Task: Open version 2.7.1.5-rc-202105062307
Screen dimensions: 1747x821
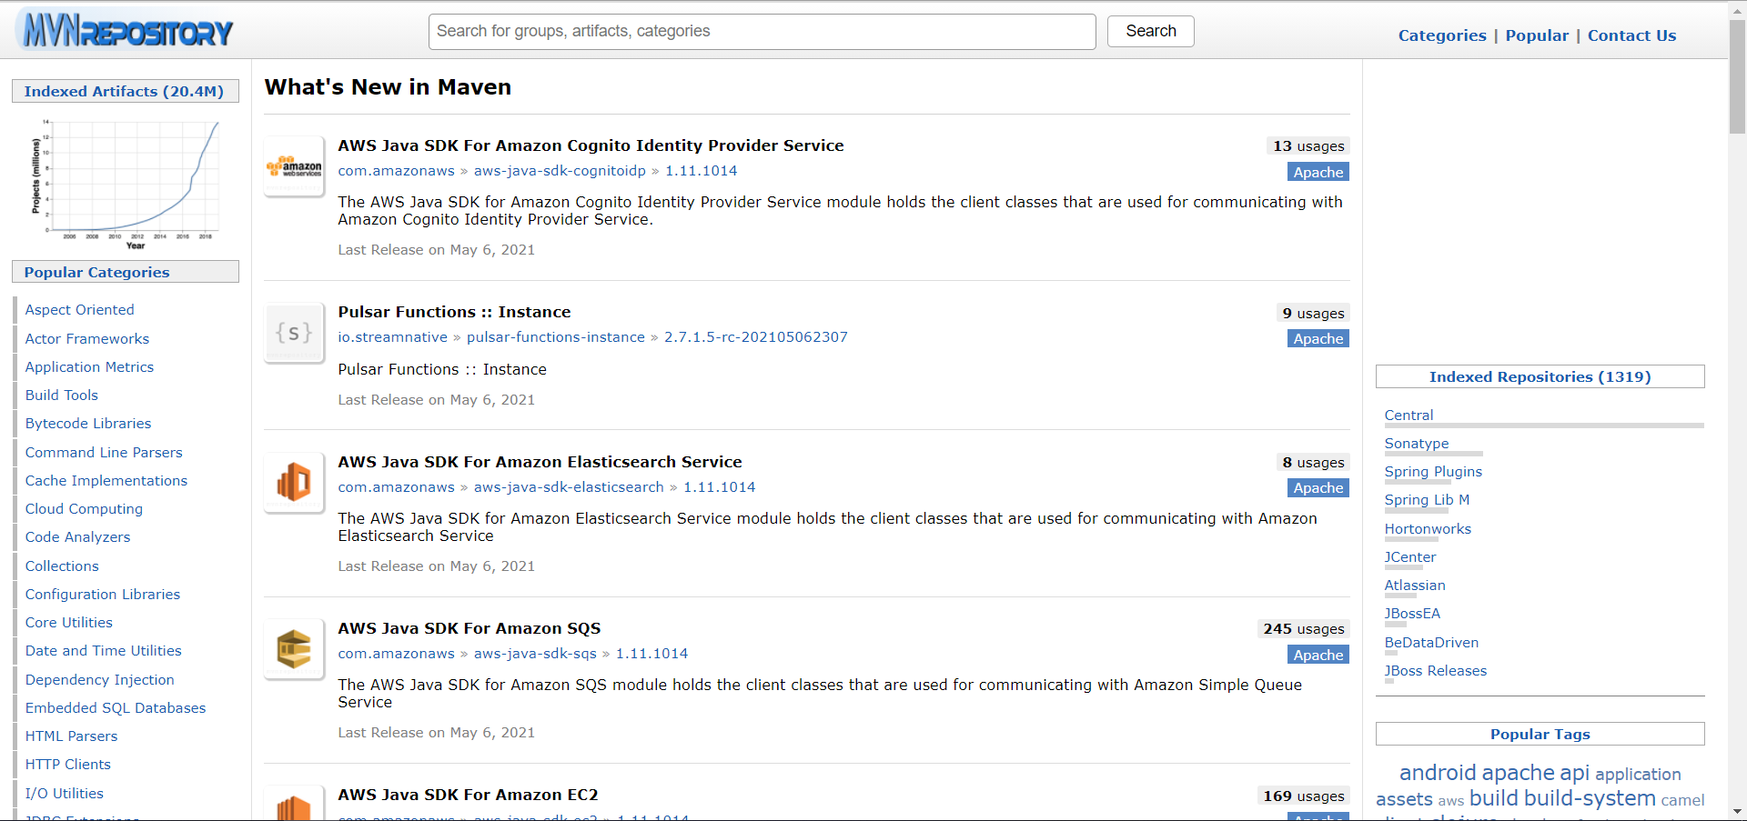Action: point(756,337)
